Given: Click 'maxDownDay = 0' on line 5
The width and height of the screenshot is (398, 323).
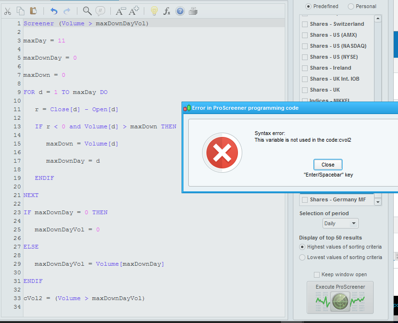Looking at the screenshot, I should (x=50, y=58).
